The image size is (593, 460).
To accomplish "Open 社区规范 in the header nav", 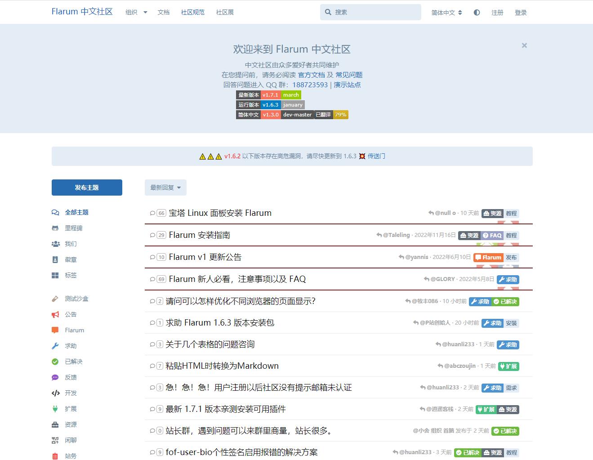I will tap(193, 12).
